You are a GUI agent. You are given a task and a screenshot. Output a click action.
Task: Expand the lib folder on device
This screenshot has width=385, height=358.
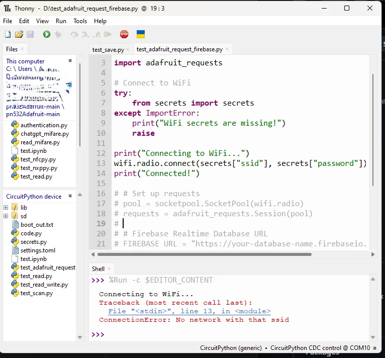(6, 207)
